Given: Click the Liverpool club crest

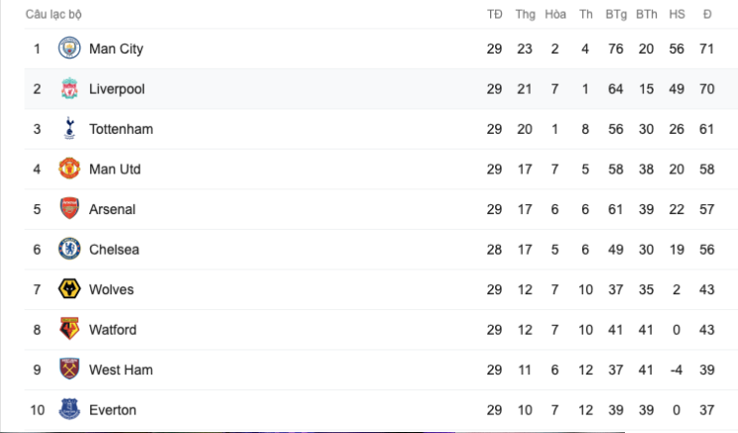Looking at the screenshot, I should 68,88.
